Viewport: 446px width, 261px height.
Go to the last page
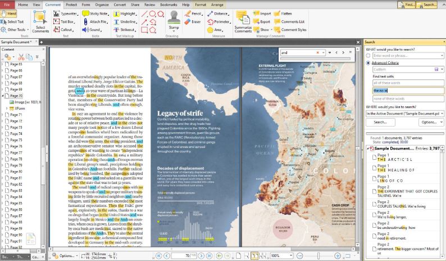209,256
